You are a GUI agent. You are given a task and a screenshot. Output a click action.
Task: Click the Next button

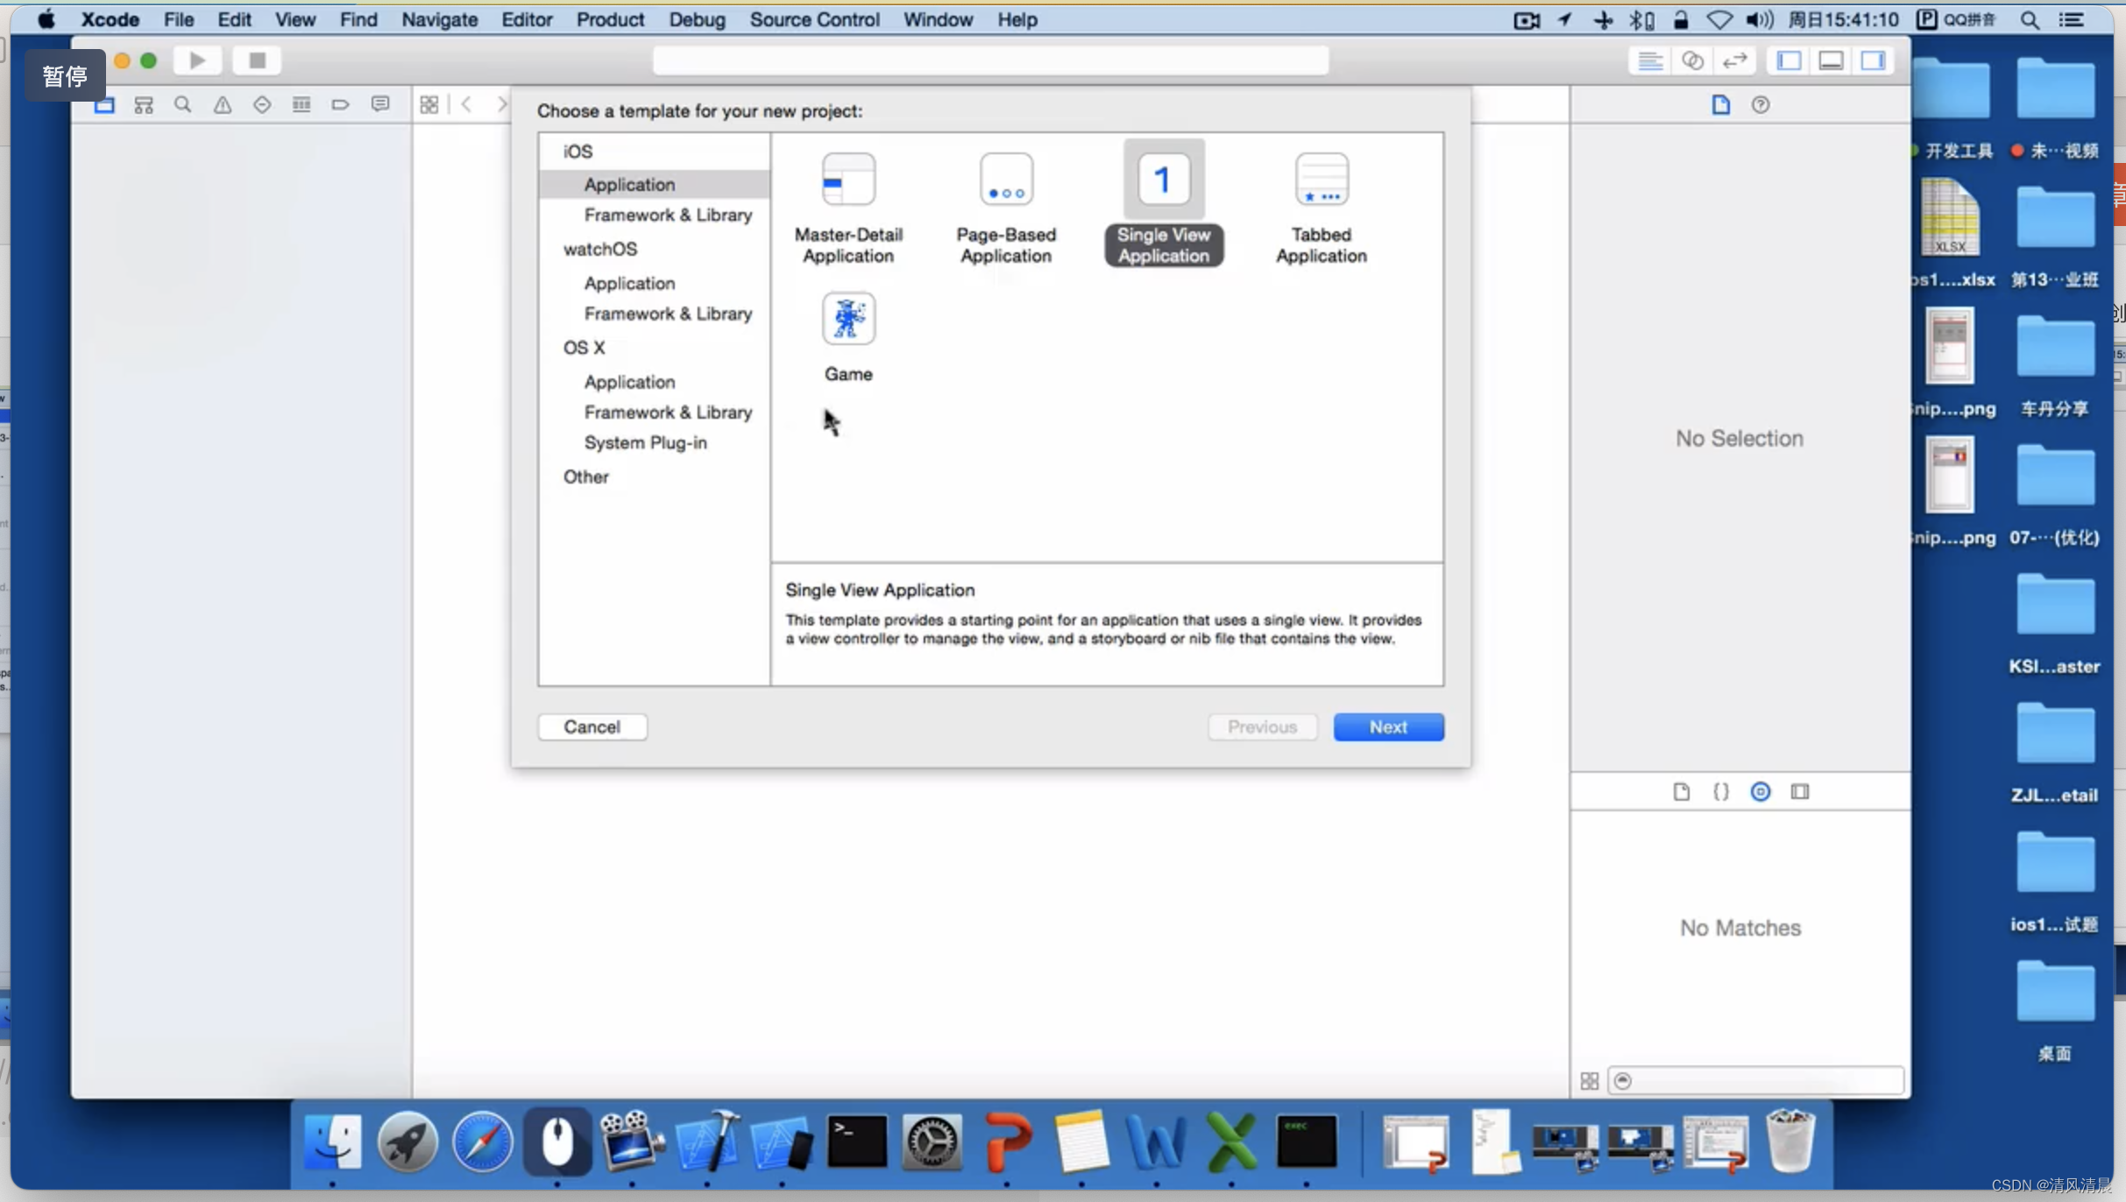click(1388, 727)
